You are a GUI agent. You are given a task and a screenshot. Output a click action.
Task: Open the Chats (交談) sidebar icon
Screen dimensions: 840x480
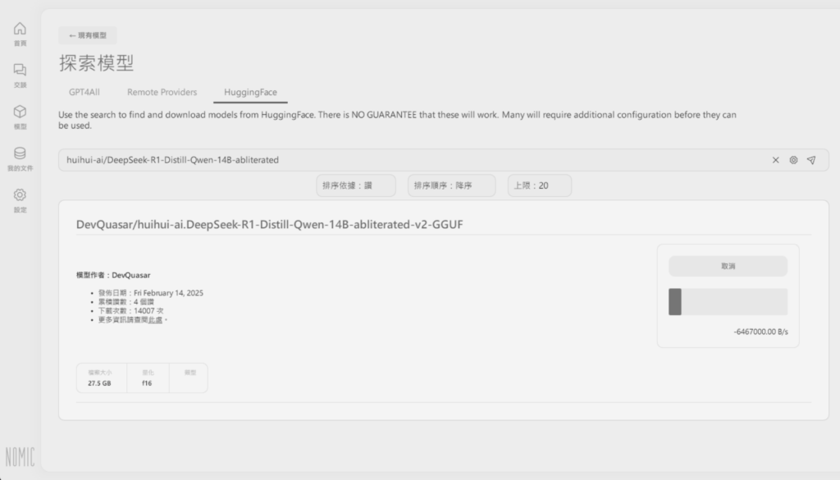click(20, 75)
